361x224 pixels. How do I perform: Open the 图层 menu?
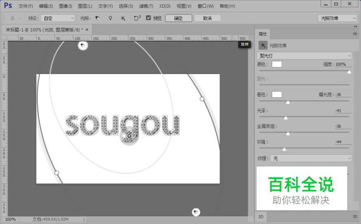[x=85, y=6]
